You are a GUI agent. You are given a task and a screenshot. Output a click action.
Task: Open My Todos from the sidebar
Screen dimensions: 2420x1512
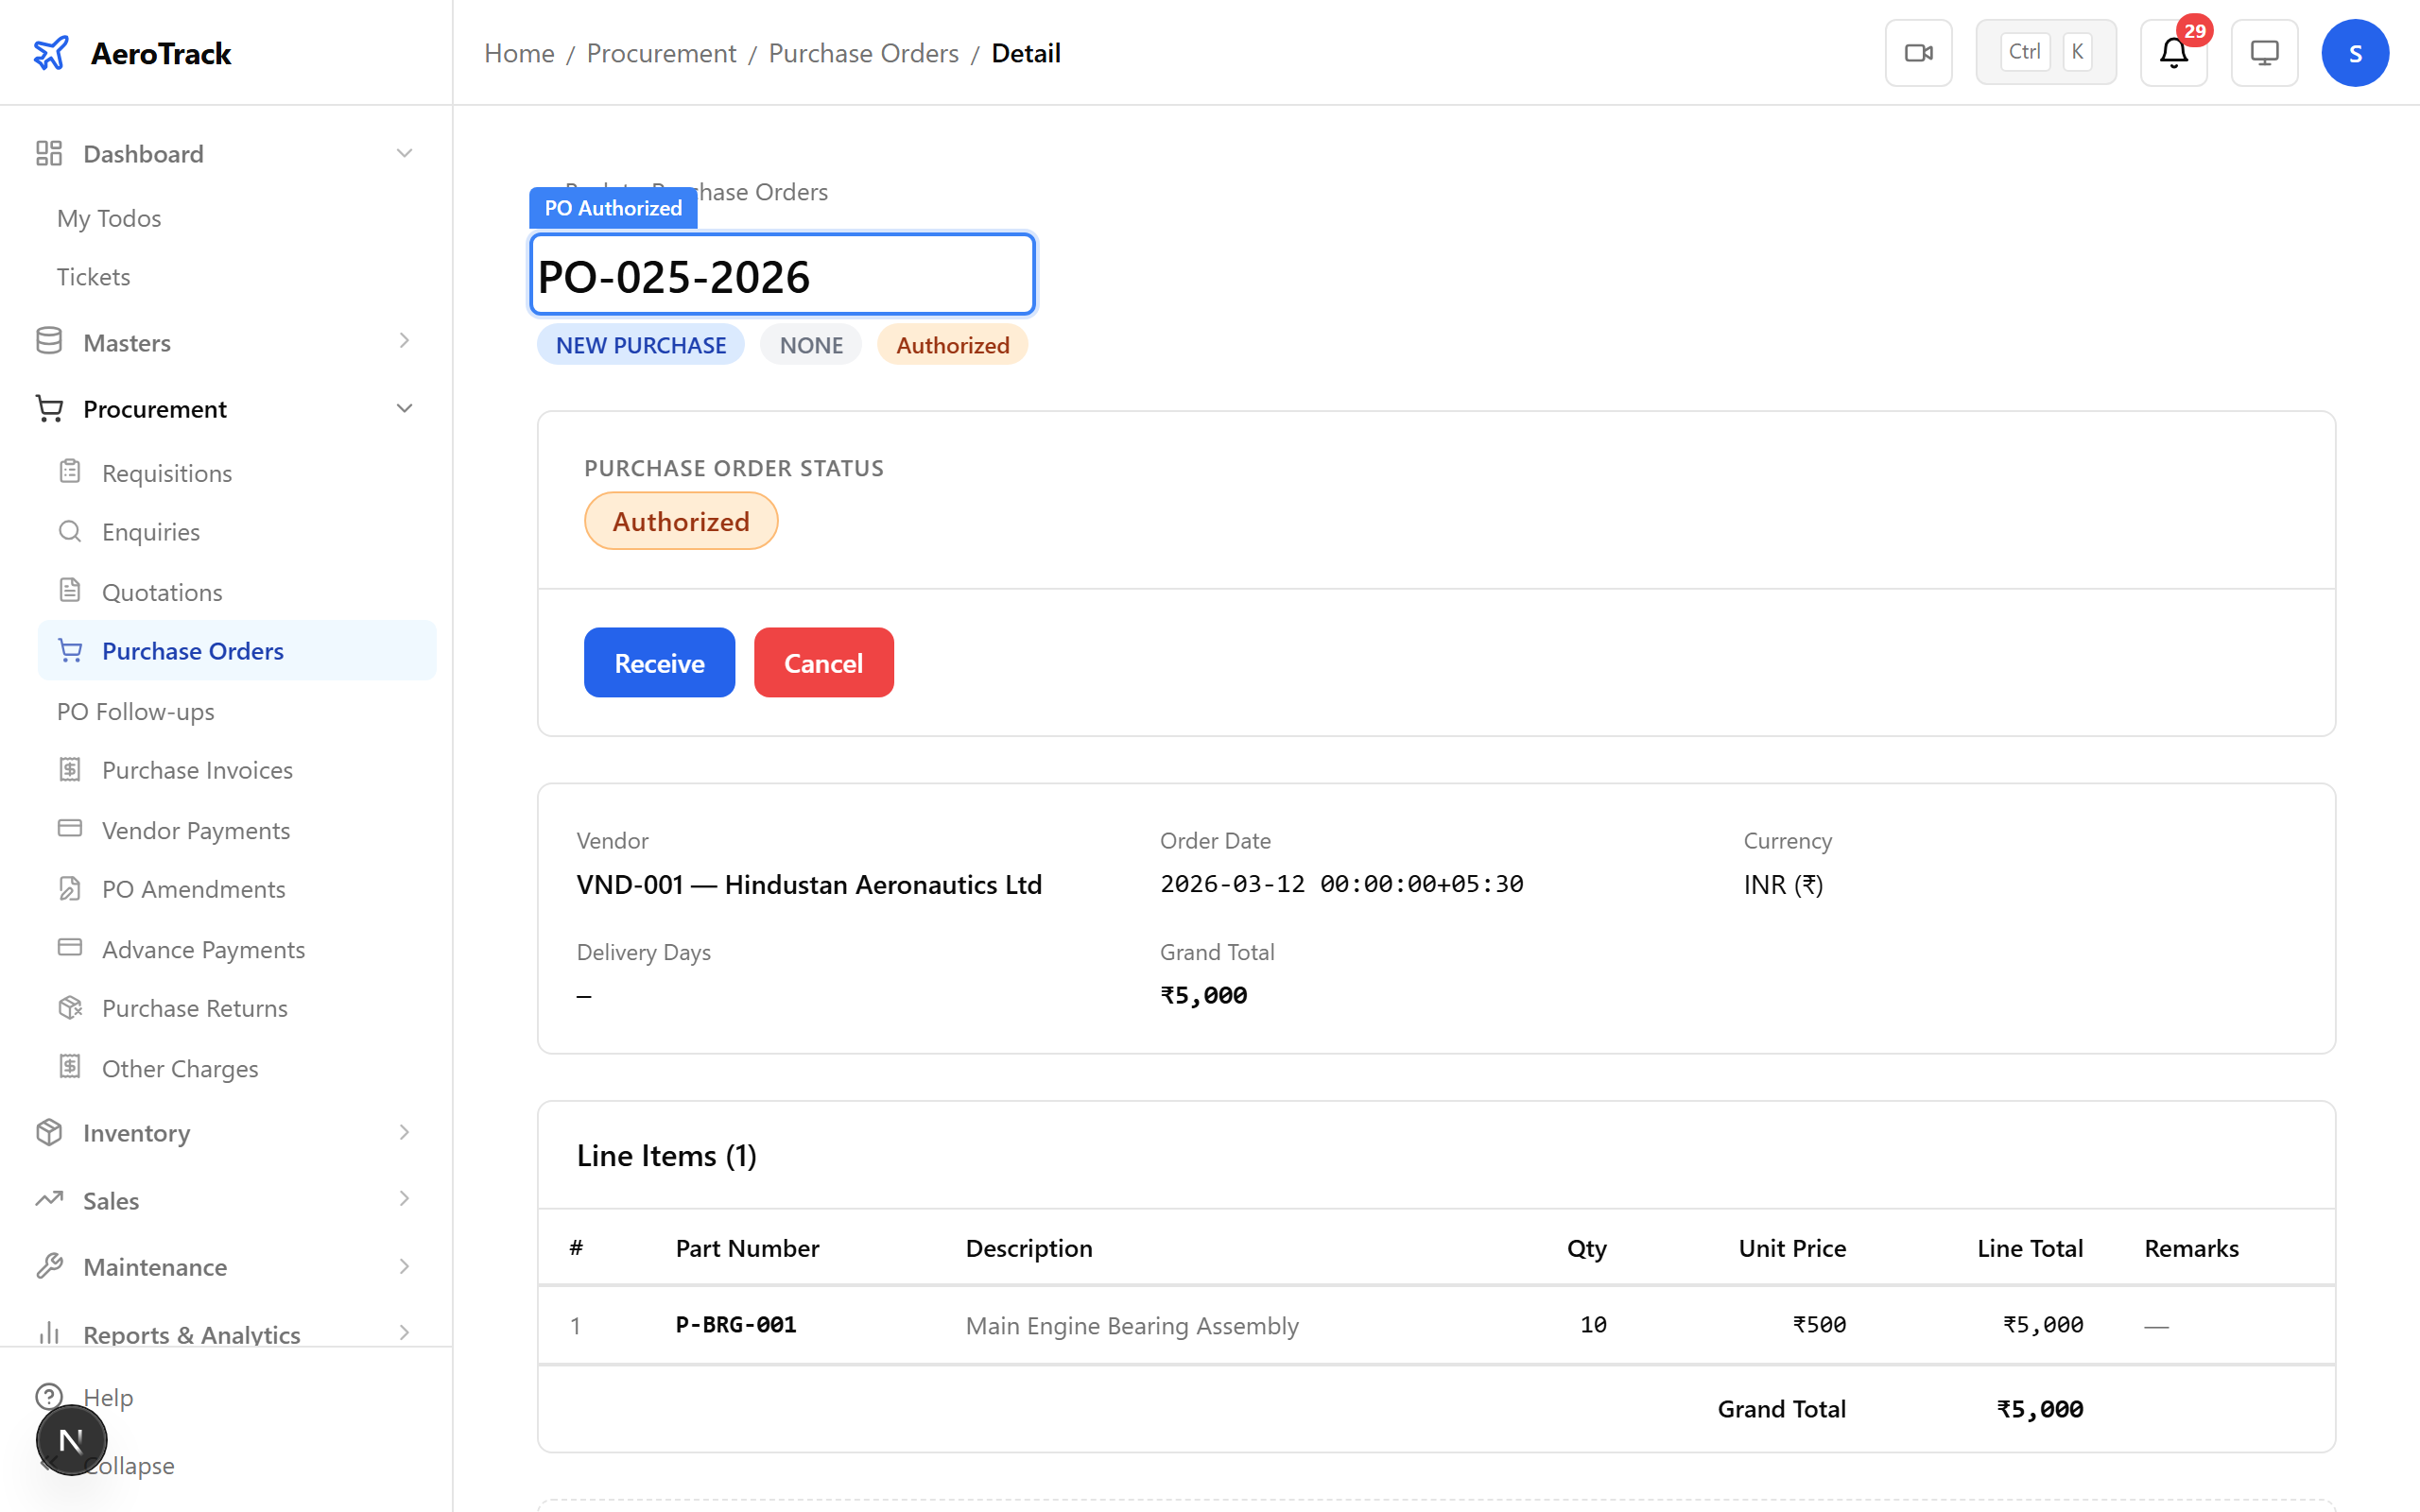(x=109, y=218)
